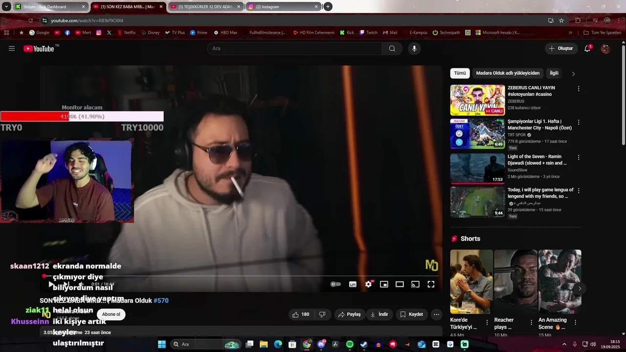Open the account avatar menu
Viewport: 626px width, 352px height.
tap(605, 48)
